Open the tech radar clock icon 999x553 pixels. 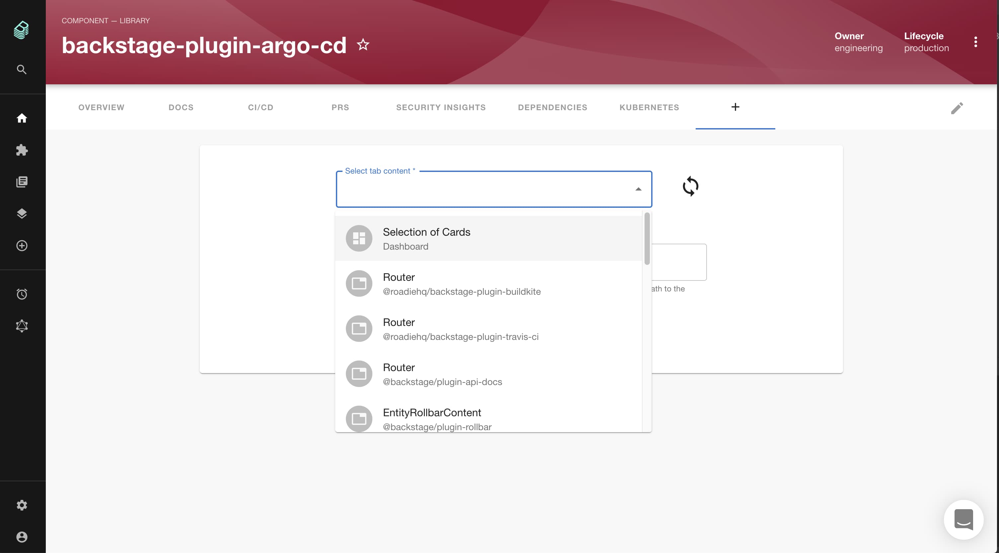click(22, 294)
